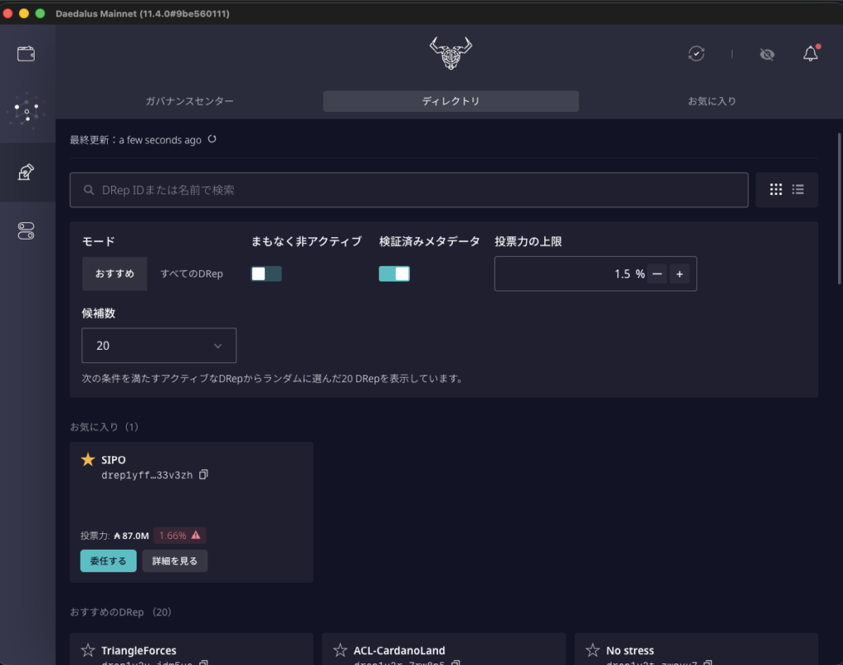Click the ACL-CardanoLand card title
Screen dimensions: 843x665
tap(399, 650)
